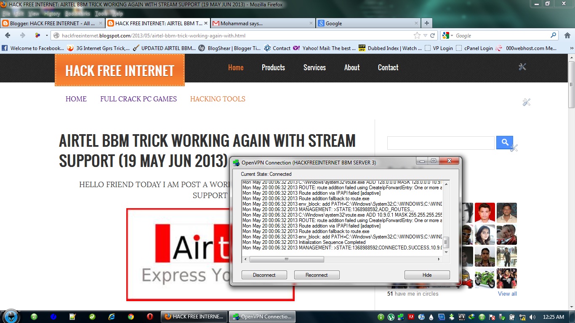Image resolution: width=575 pixels, height=323 pixels.
Task: Click the View all followers link
Action: [507, 294]
